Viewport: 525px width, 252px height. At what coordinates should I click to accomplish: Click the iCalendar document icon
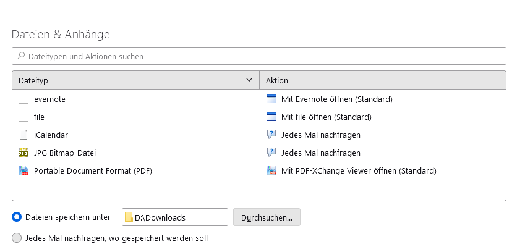point(23,135)
